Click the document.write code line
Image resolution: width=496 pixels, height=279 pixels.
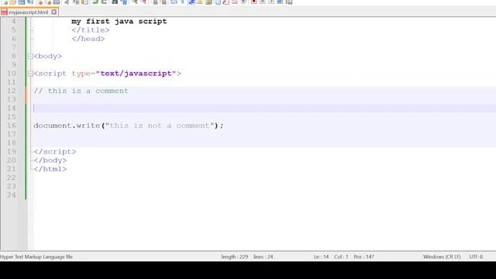129,126
